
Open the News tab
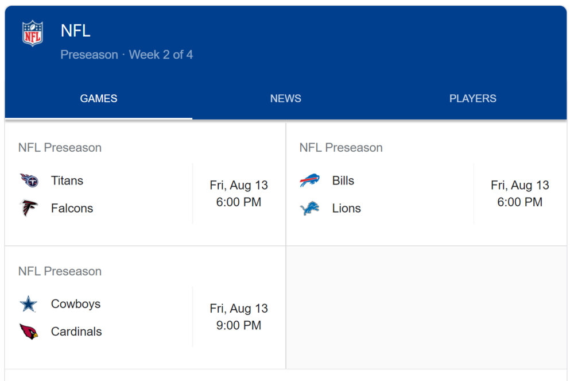(285, 99)
